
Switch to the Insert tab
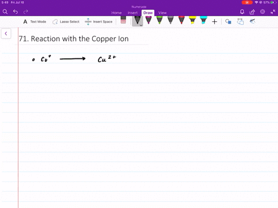tap(133, 13)
